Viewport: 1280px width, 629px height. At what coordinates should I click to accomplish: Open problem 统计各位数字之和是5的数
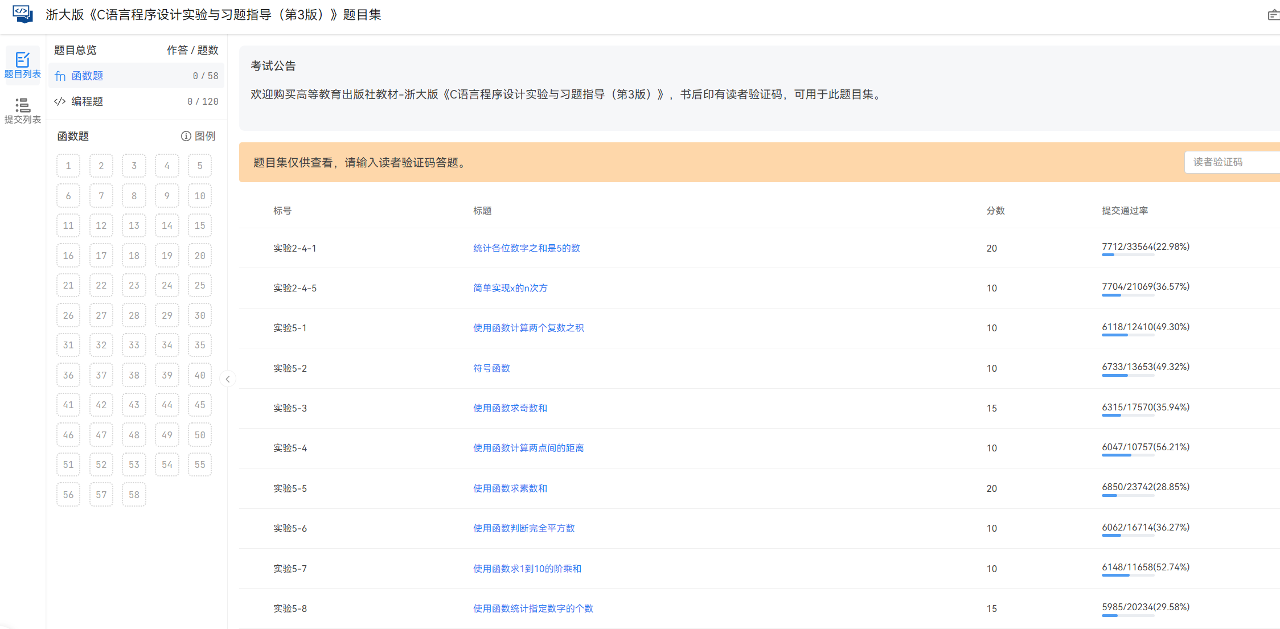click(x=526, y=248)
